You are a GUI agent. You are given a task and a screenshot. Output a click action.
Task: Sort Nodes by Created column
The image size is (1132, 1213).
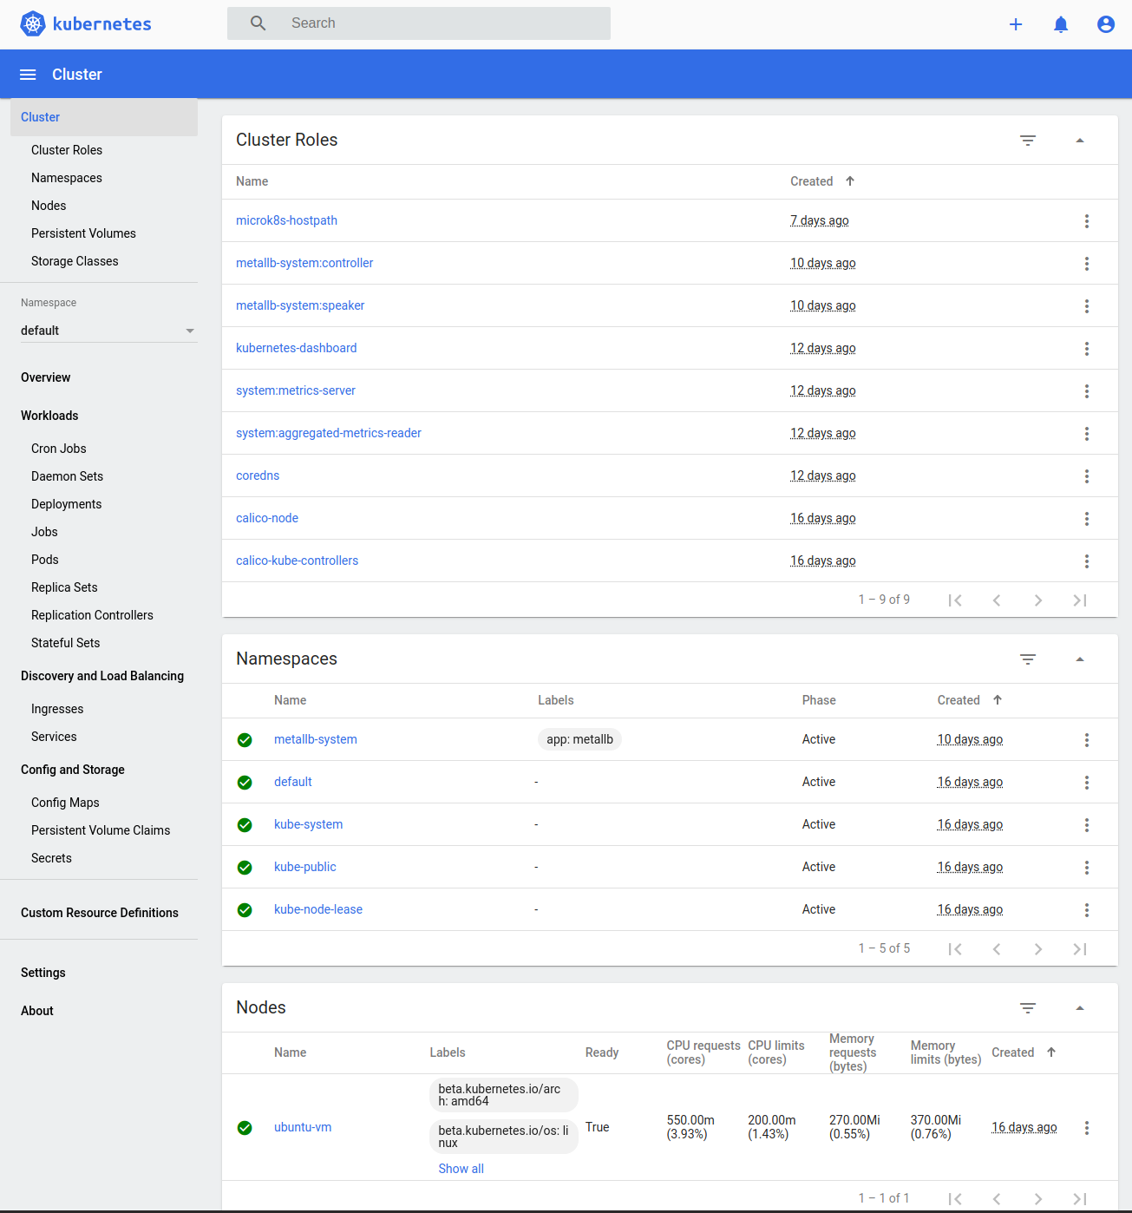pyautogui.click(x=1024, y=1052)
